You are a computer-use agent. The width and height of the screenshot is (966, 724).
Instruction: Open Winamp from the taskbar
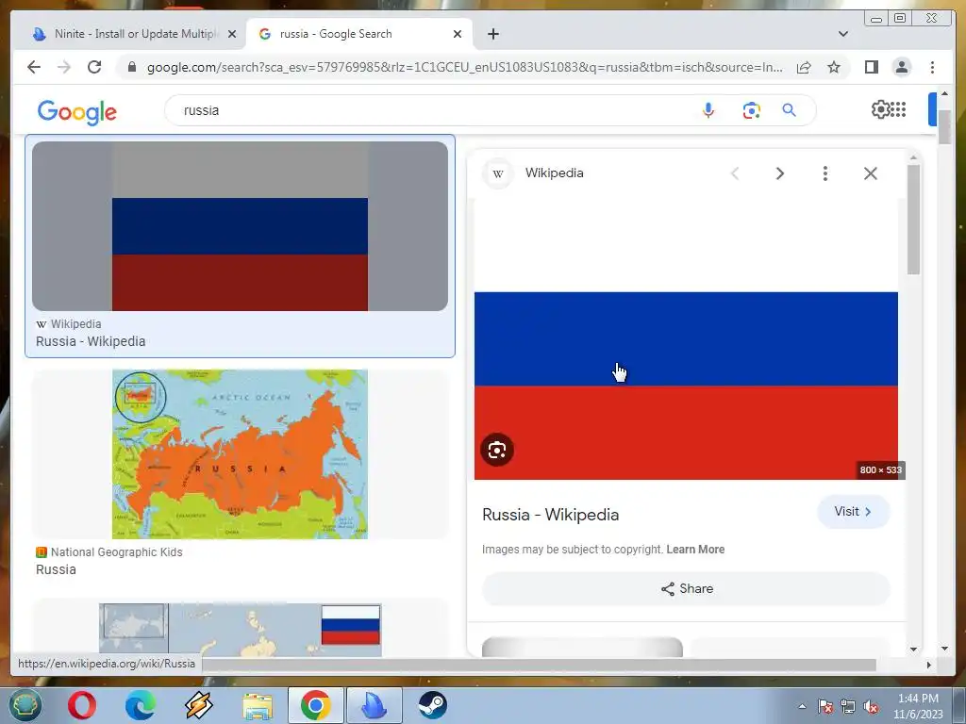(198, 705)
